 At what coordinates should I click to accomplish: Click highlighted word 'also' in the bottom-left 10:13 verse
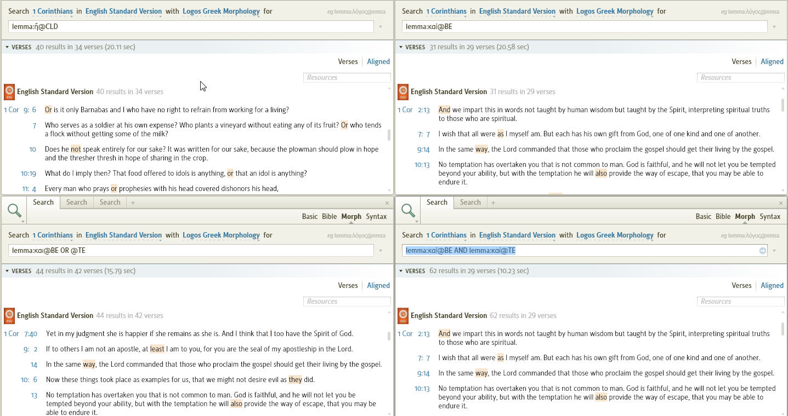[x=236, y=404]
